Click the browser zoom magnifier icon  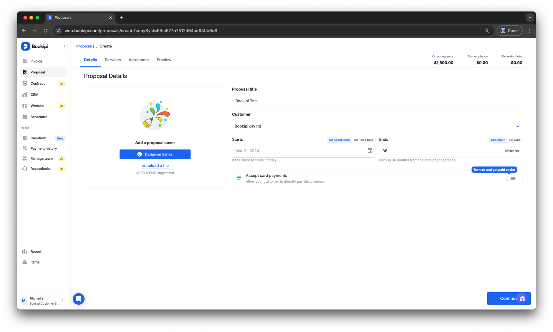coord(486,30)
